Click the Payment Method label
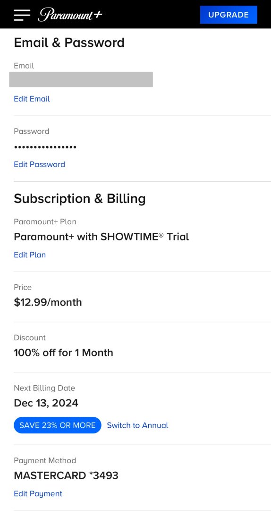Screen dimensions: 271x511 [45, 460]
